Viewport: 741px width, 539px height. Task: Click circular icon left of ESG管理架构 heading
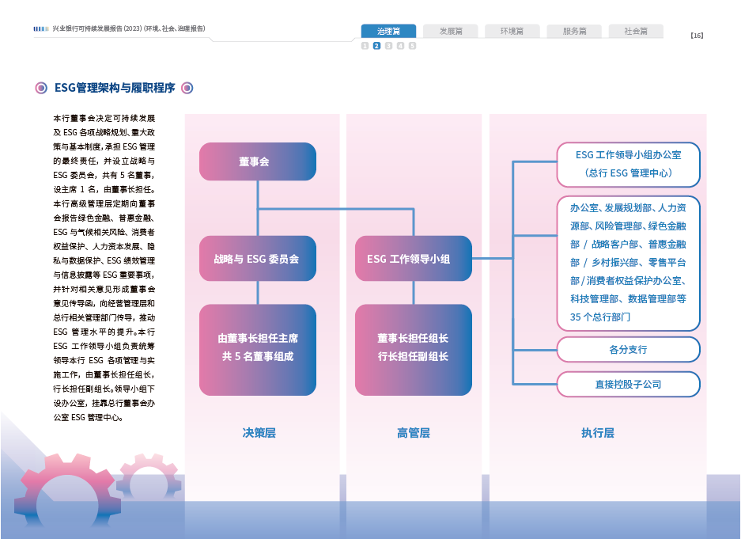[x=41, y=88]
